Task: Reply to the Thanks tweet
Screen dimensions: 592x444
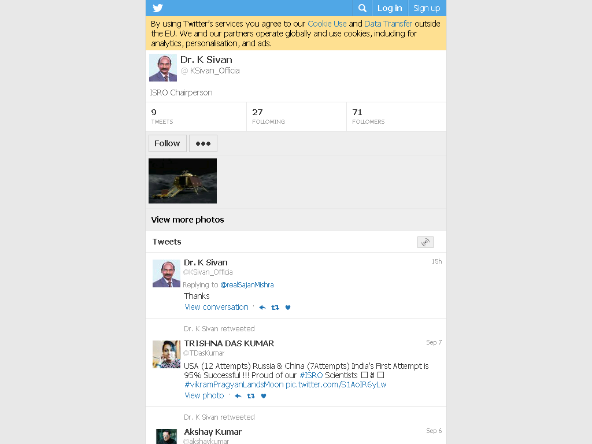Action: click(262, 308)
